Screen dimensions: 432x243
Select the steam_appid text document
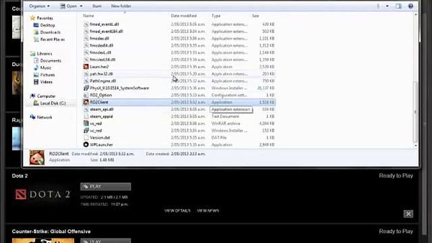click(x=101, y=116)
